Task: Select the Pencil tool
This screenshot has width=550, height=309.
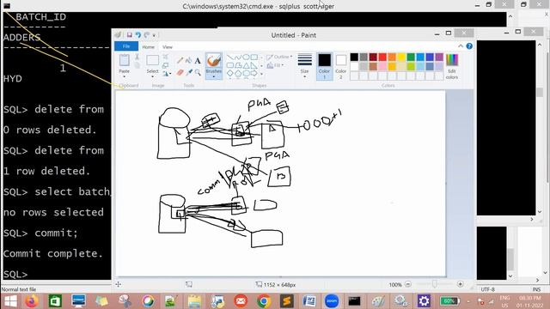Action: [180, 61]
